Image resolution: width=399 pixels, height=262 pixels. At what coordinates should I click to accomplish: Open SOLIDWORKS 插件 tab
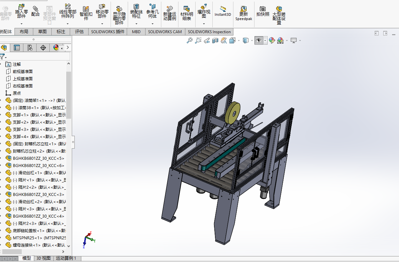pyautogui.click(x=108, y=32)
